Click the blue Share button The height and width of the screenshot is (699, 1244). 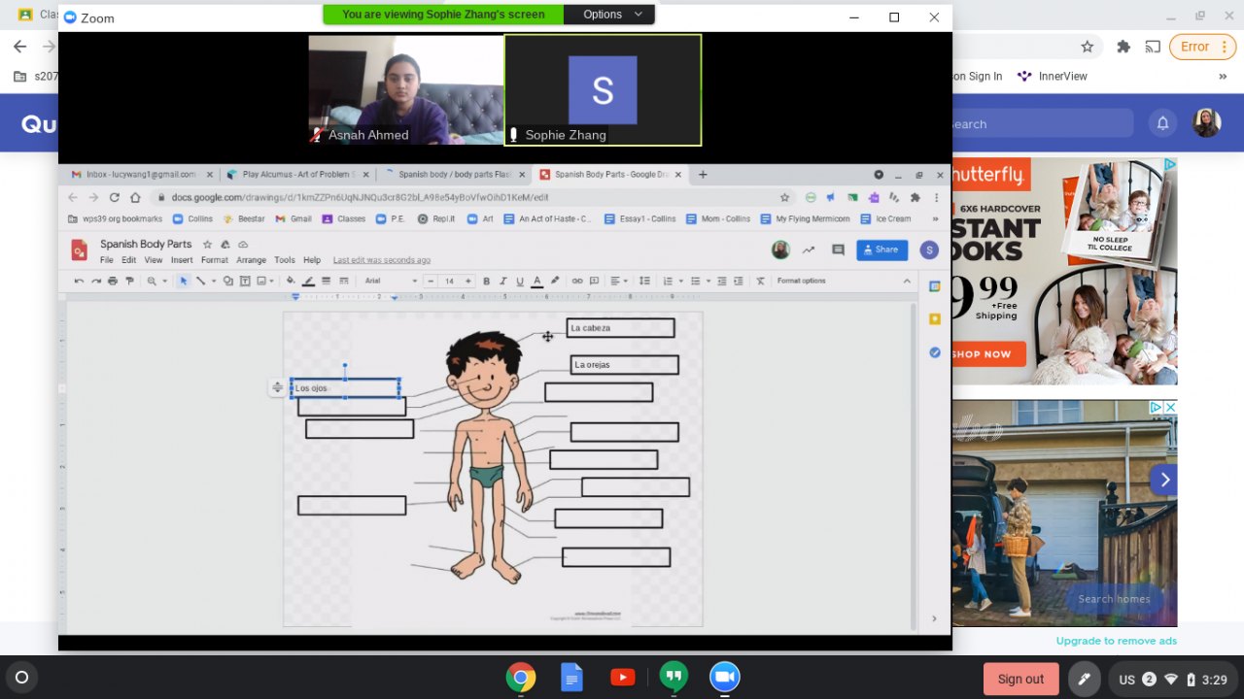click(x=881, y=250)
